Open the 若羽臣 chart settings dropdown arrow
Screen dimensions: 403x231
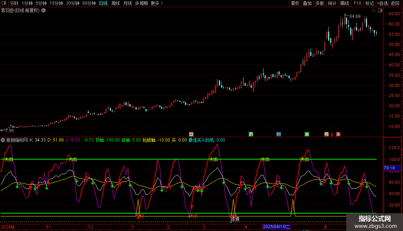click(44, 10)
